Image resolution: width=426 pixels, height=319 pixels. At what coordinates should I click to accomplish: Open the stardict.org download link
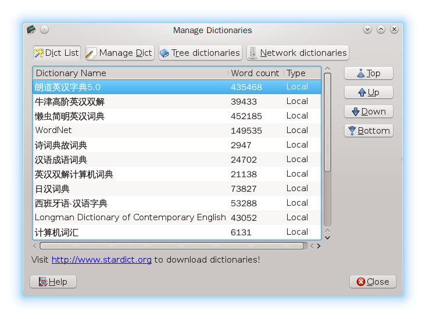pos(101,260)
